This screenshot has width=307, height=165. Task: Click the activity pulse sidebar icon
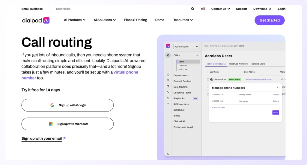point(168,92)
